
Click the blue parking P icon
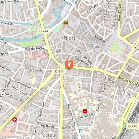tap(81, 131)
